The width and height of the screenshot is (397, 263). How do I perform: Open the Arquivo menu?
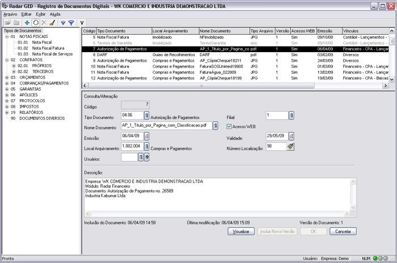click(x=10, y=14)
